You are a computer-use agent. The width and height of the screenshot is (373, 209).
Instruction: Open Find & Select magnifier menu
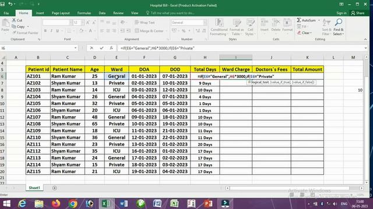pos(338,27)
